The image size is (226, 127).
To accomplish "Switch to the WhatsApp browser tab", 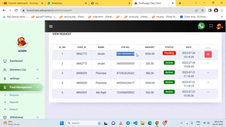I will click(67, 3).
